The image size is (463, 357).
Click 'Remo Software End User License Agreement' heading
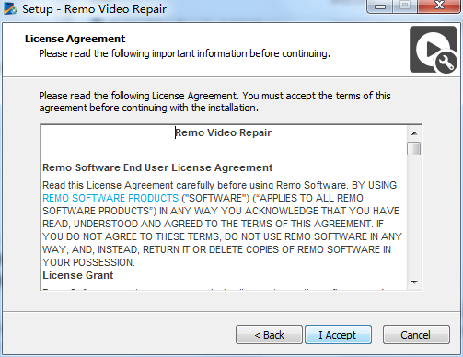[157, 167]
